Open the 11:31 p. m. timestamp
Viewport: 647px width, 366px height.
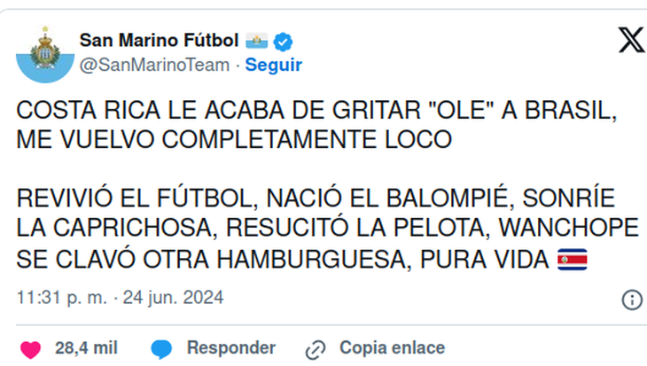click(x=62, y=298)
